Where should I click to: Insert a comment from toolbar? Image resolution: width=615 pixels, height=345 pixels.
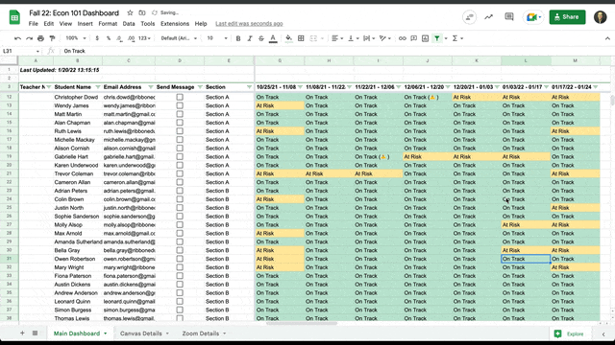414,38
